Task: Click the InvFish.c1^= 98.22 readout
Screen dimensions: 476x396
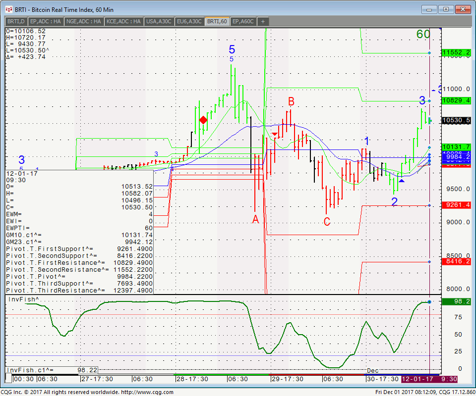Action: [x=52, y=370]
